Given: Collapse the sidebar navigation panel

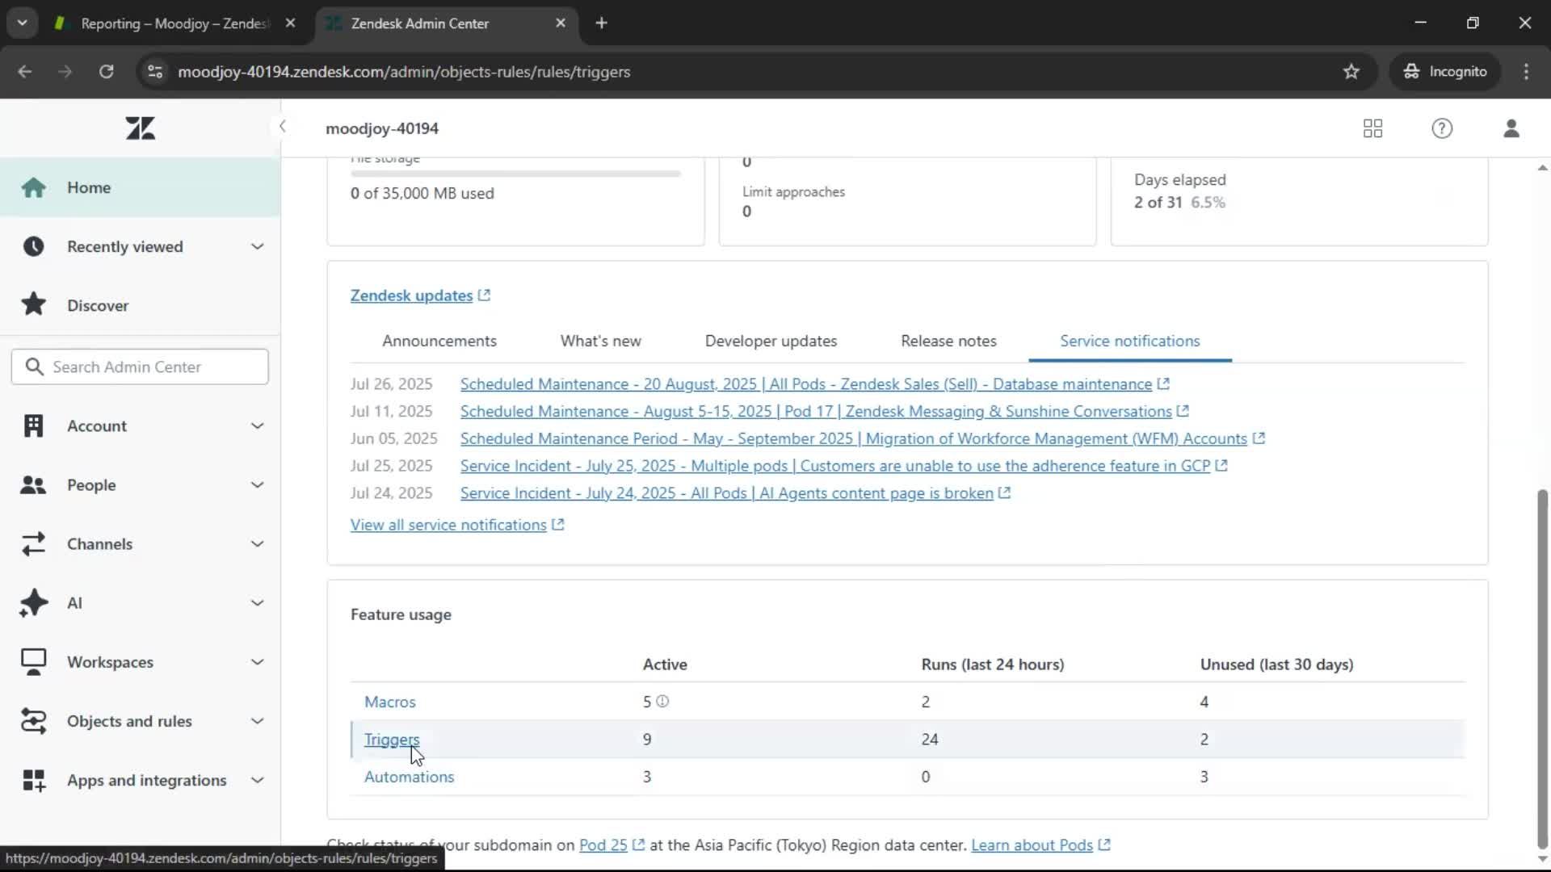Looking at the screenshot, I should (282, 127).
